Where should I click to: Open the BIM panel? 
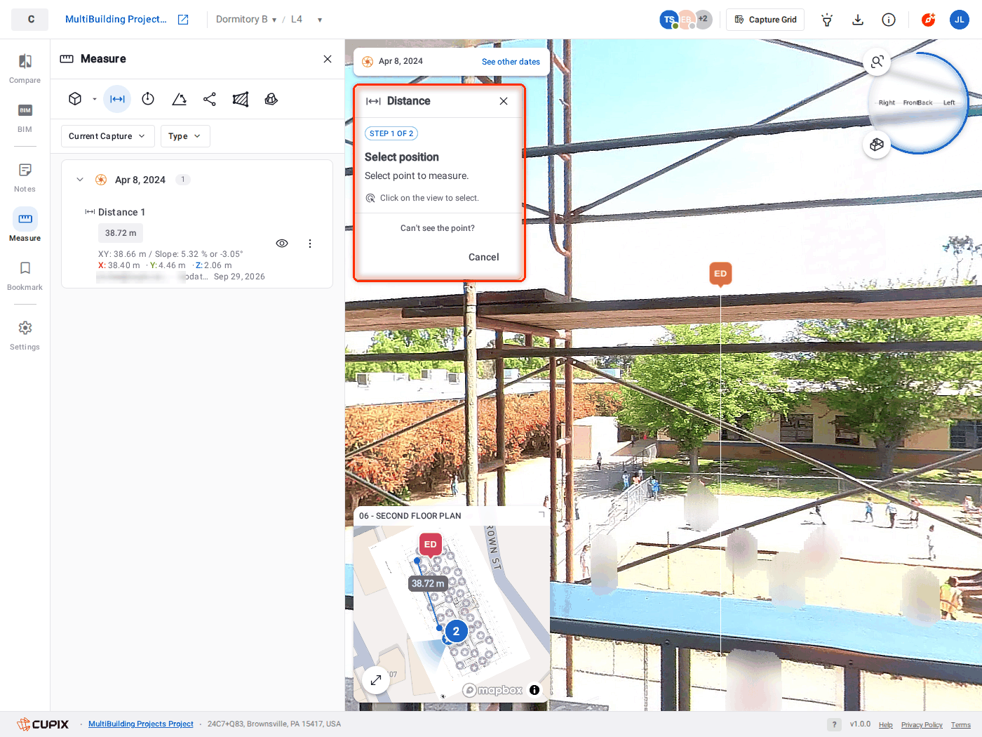[x=25, y=118]
